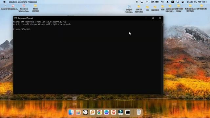
Task: Click the Command Prompt title bar icon
Action: (x=15, y=18)
